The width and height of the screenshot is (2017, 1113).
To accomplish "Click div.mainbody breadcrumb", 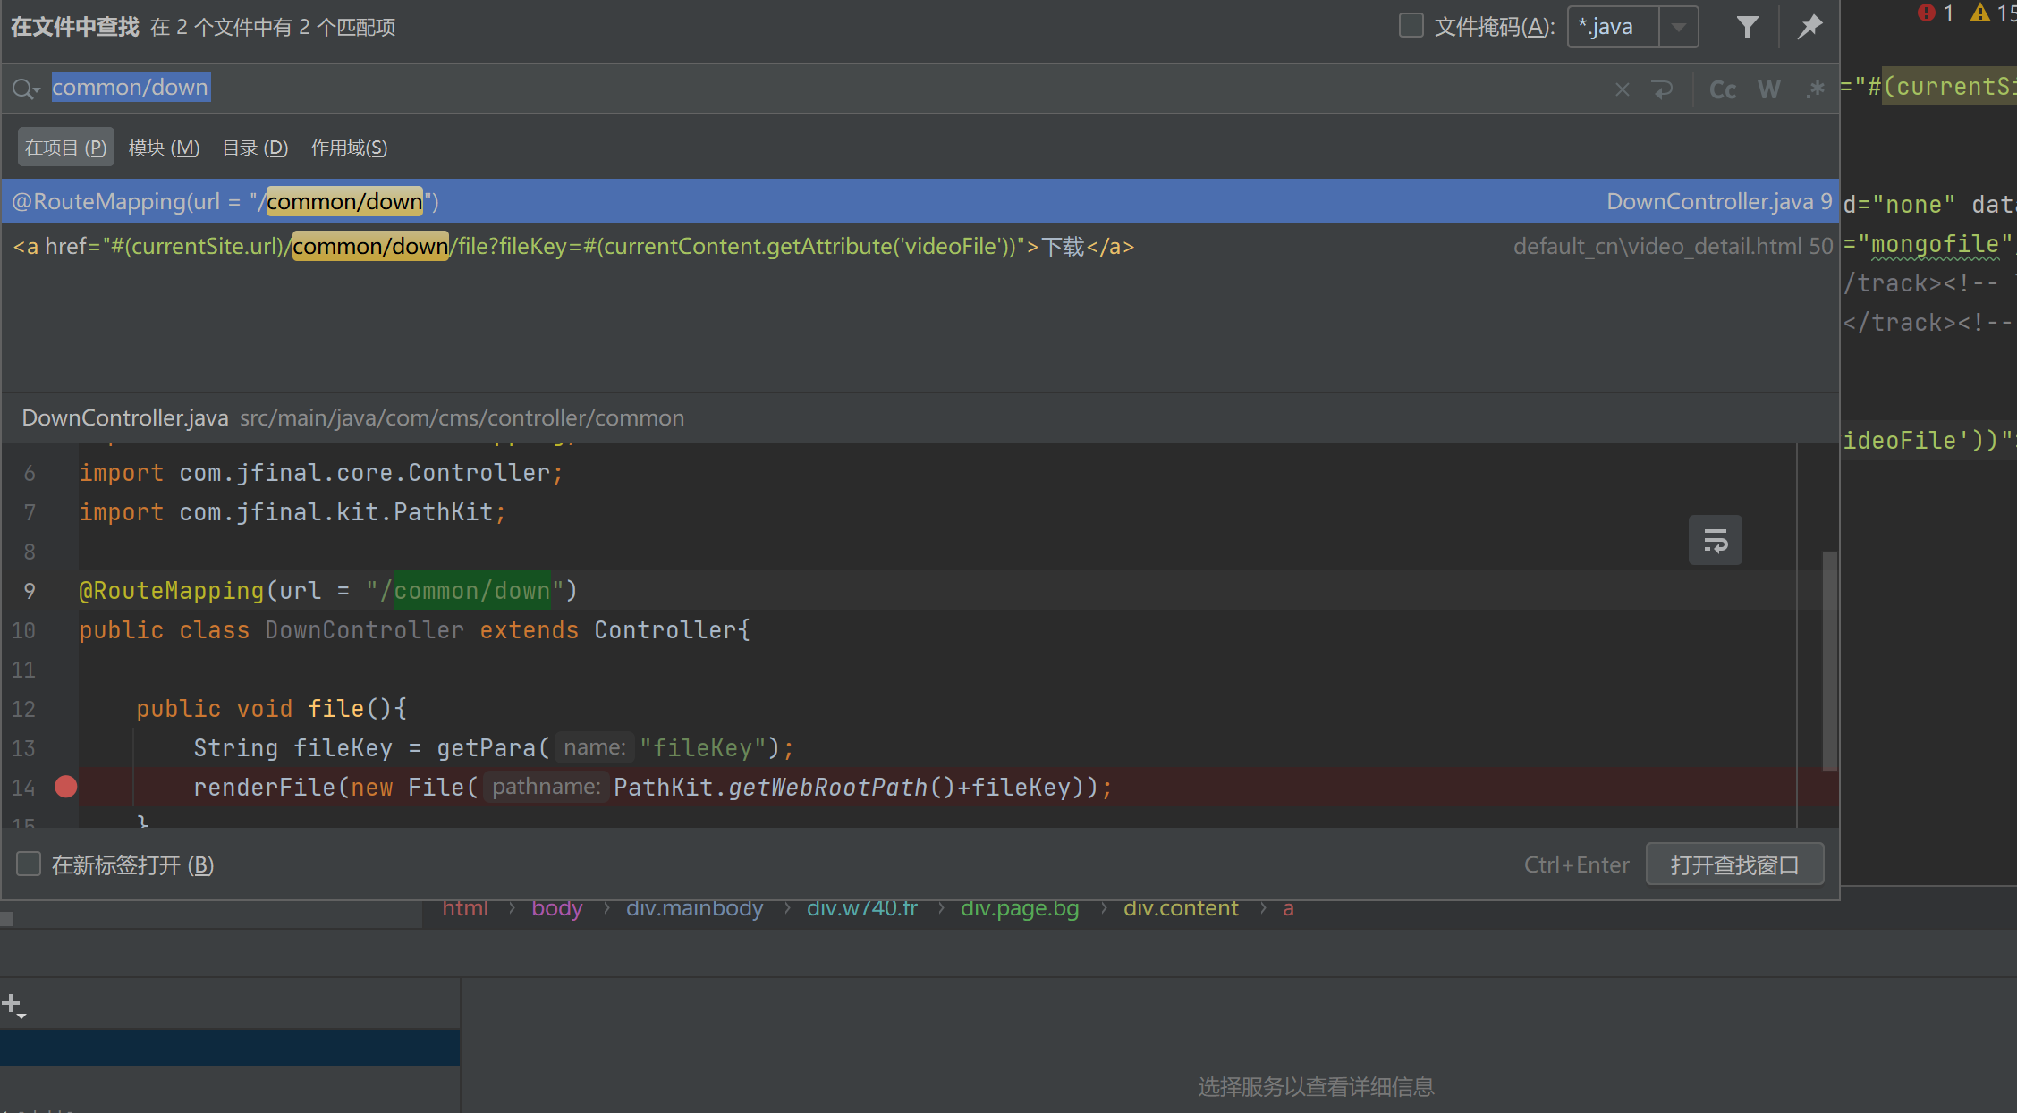I will 694,909.
